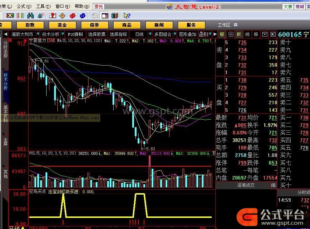
Task: Click the traffic light icon in toolbar
Action: [x=10, y=16]
